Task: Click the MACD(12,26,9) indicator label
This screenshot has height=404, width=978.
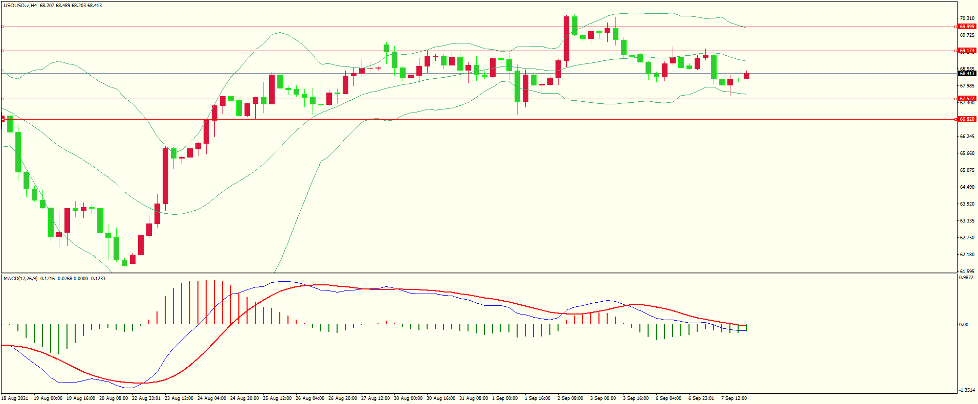Action: click(20, 279)
